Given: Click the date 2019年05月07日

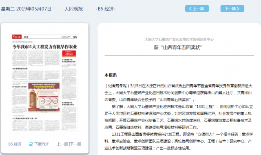Looking at the screenshot, I should coord(34,9).
